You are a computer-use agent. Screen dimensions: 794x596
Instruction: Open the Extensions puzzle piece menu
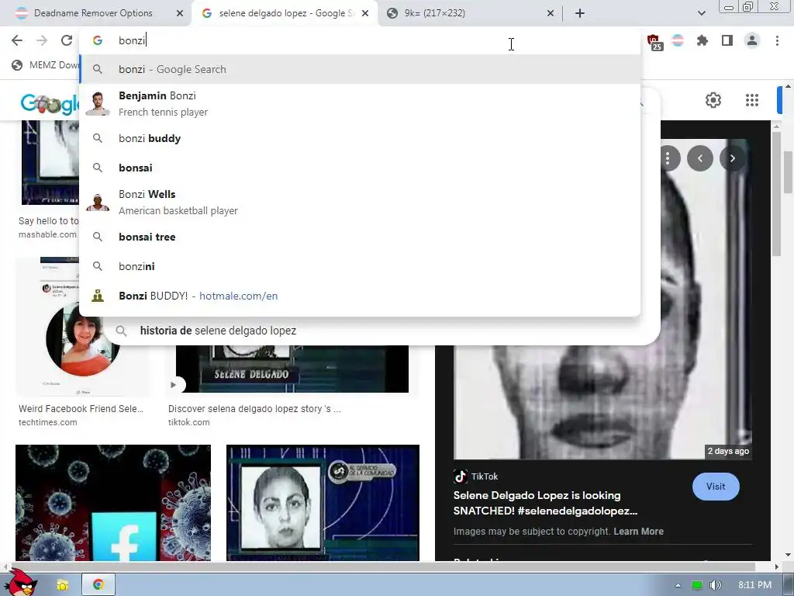pos(702,40)
